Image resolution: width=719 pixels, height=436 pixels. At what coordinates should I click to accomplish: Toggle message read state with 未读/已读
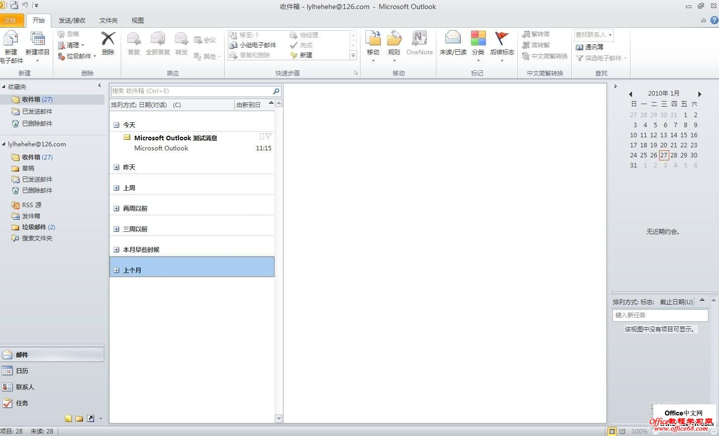tap(452, 44)
